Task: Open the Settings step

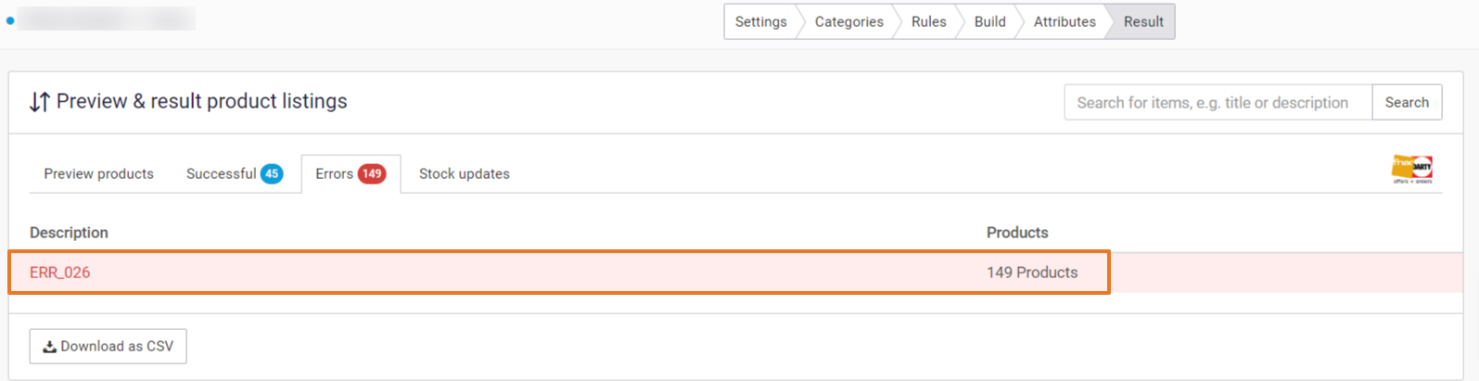Action: 760,21
